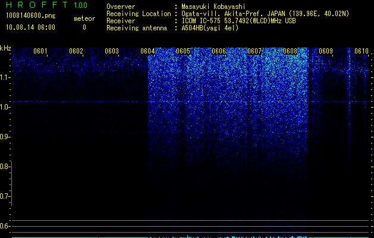
Task: Click the file name 1008140600.png
Action: 31,16
